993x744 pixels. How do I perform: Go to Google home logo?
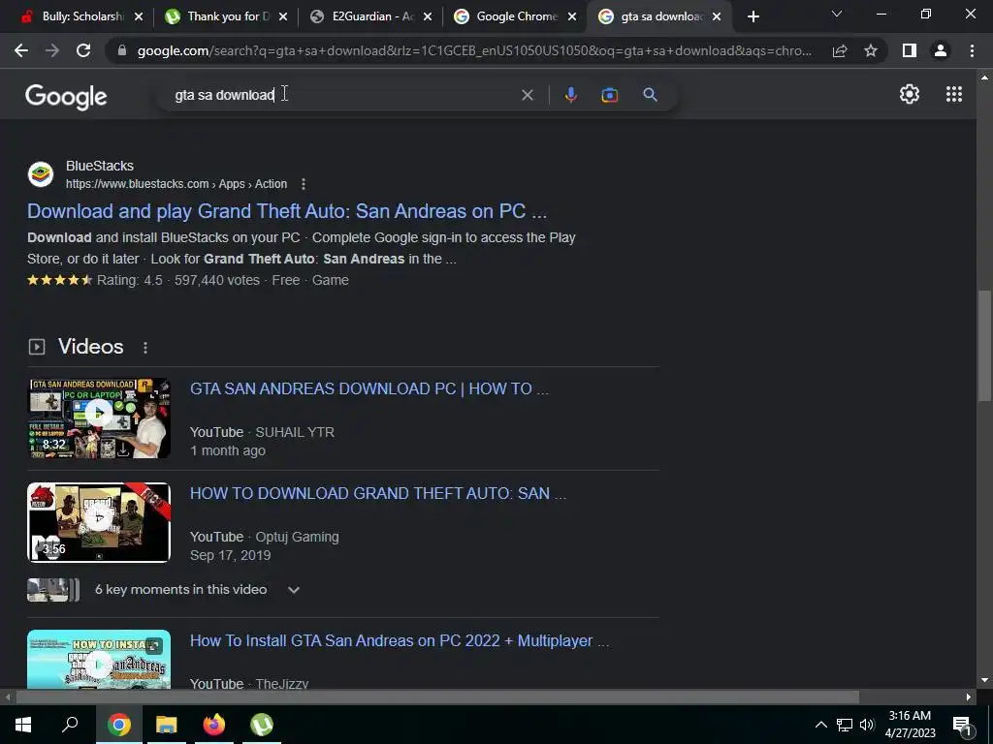(x=66, y=96)
